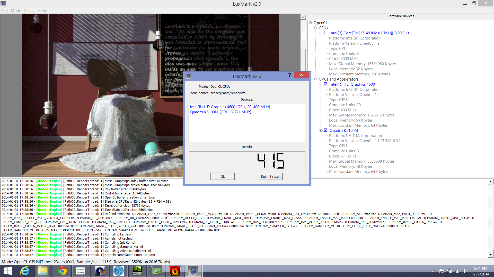494x277 pixels.
Task: Select 'Clock: 771 MHz' tree row
Action: click(343, 156)
